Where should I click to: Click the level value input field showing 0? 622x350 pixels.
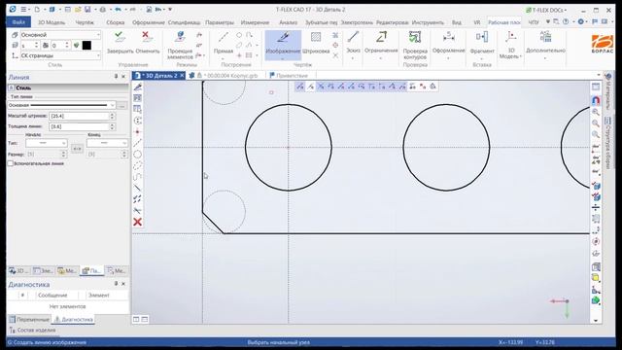point(58,46)
